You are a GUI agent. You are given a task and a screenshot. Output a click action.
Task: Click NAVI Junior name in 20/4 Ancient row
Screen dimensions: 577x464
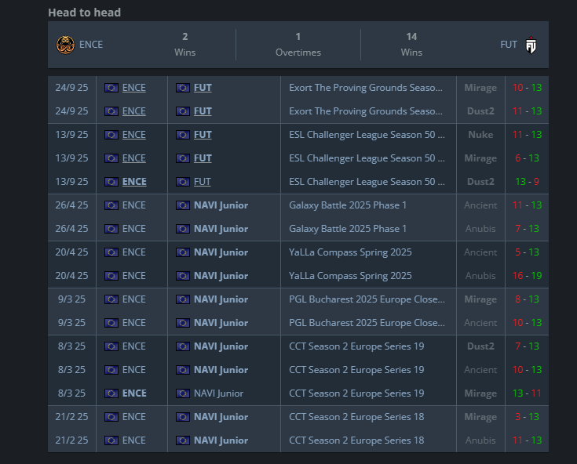coord(221,252)
